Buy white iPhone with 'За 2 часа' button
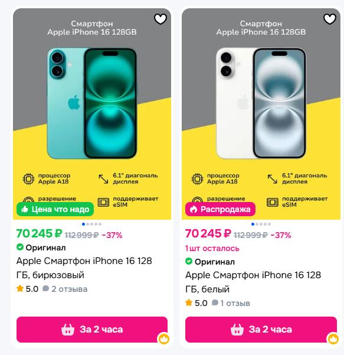Screen dimensions: 344x355 (x=261, y=330)
